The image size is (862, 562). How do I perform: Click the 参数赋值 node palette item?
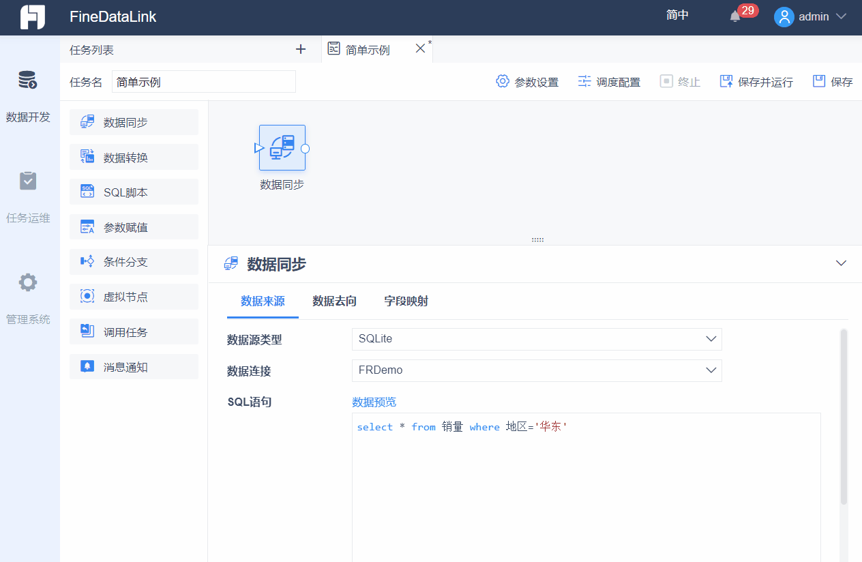pyautogui.click(x=134, y=227)
